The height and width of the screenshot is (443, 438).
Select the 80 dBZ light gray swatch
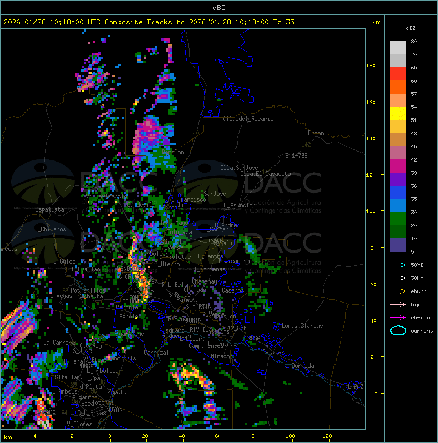pyautogui.click(x=398, y=47)
